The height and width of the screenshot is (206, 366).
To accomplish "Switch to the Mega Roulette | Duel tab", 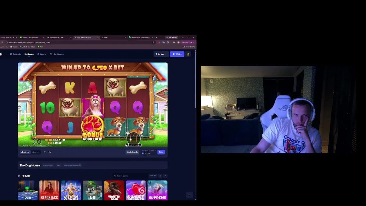I will click(x=59, y=37).
